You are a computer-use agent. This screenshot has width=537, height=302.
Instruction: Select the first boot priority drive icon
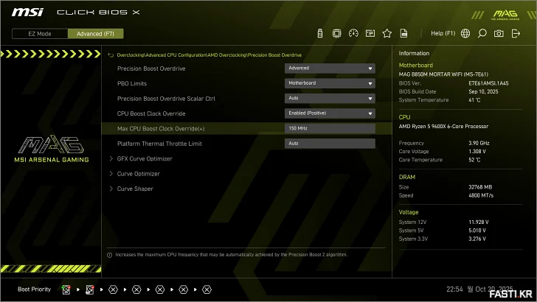(x=66, y=289)
